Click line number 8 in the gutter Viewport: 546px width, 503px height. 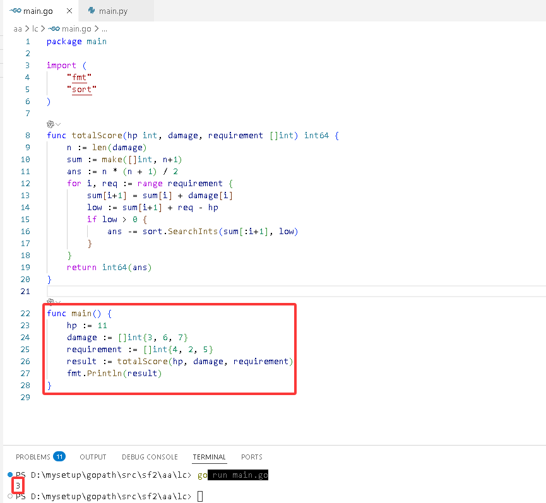coord(28,136)
